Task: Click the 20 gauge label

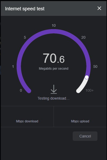Action: tap(83, 37)
